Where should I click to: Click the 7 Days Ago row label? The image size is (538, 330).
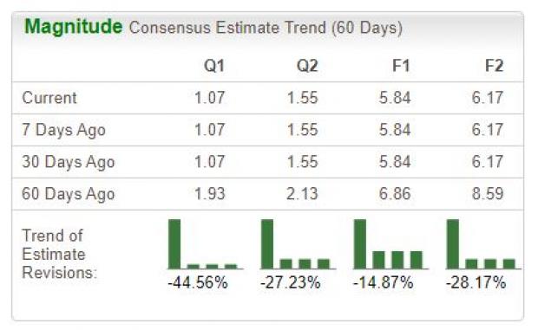tap(64, 130)
